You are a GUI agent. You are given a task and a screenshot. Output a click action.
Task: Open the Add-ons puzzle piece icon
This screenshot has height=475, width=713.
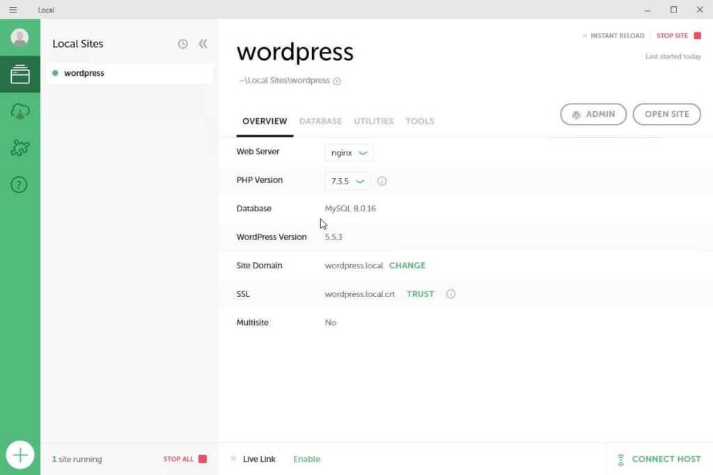(x=20, y=147)
